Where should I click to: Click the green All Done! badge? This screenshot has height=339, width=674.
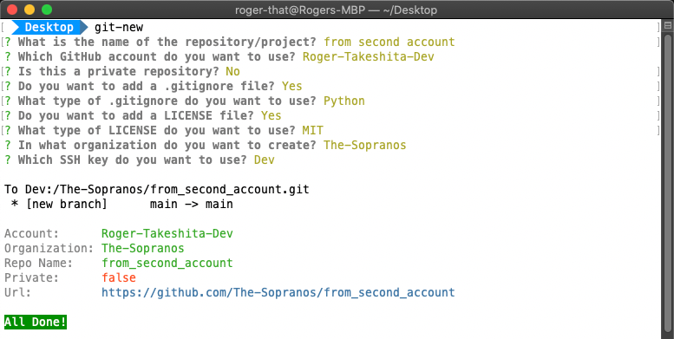[x=36, y=322]
